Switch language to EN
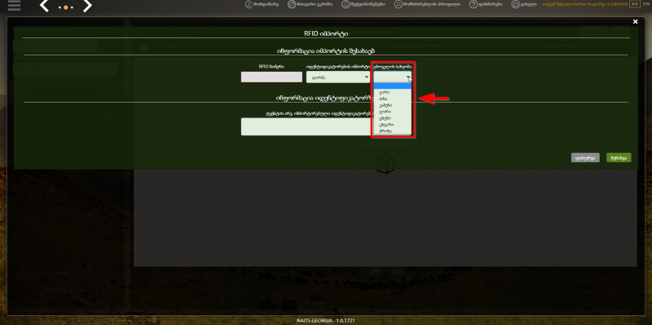 [645, 4]
